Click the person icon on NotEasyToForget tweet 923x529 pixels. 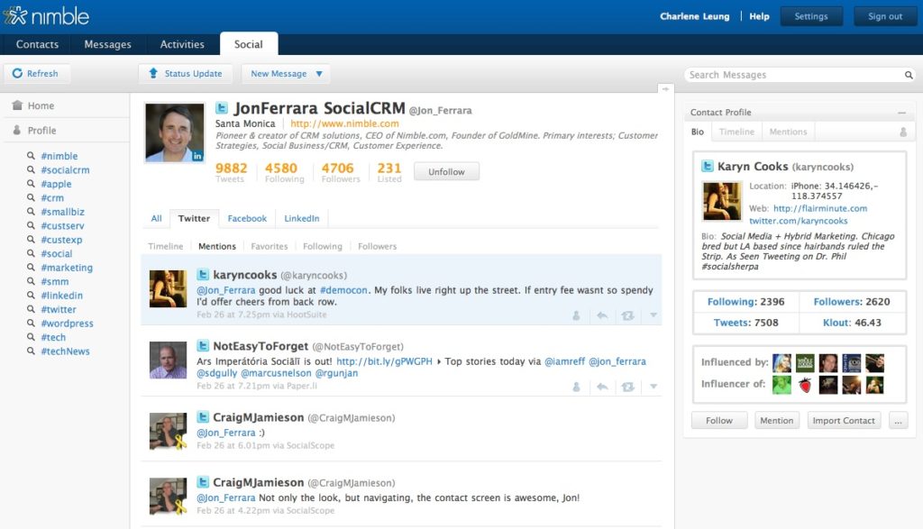[577, 387]
